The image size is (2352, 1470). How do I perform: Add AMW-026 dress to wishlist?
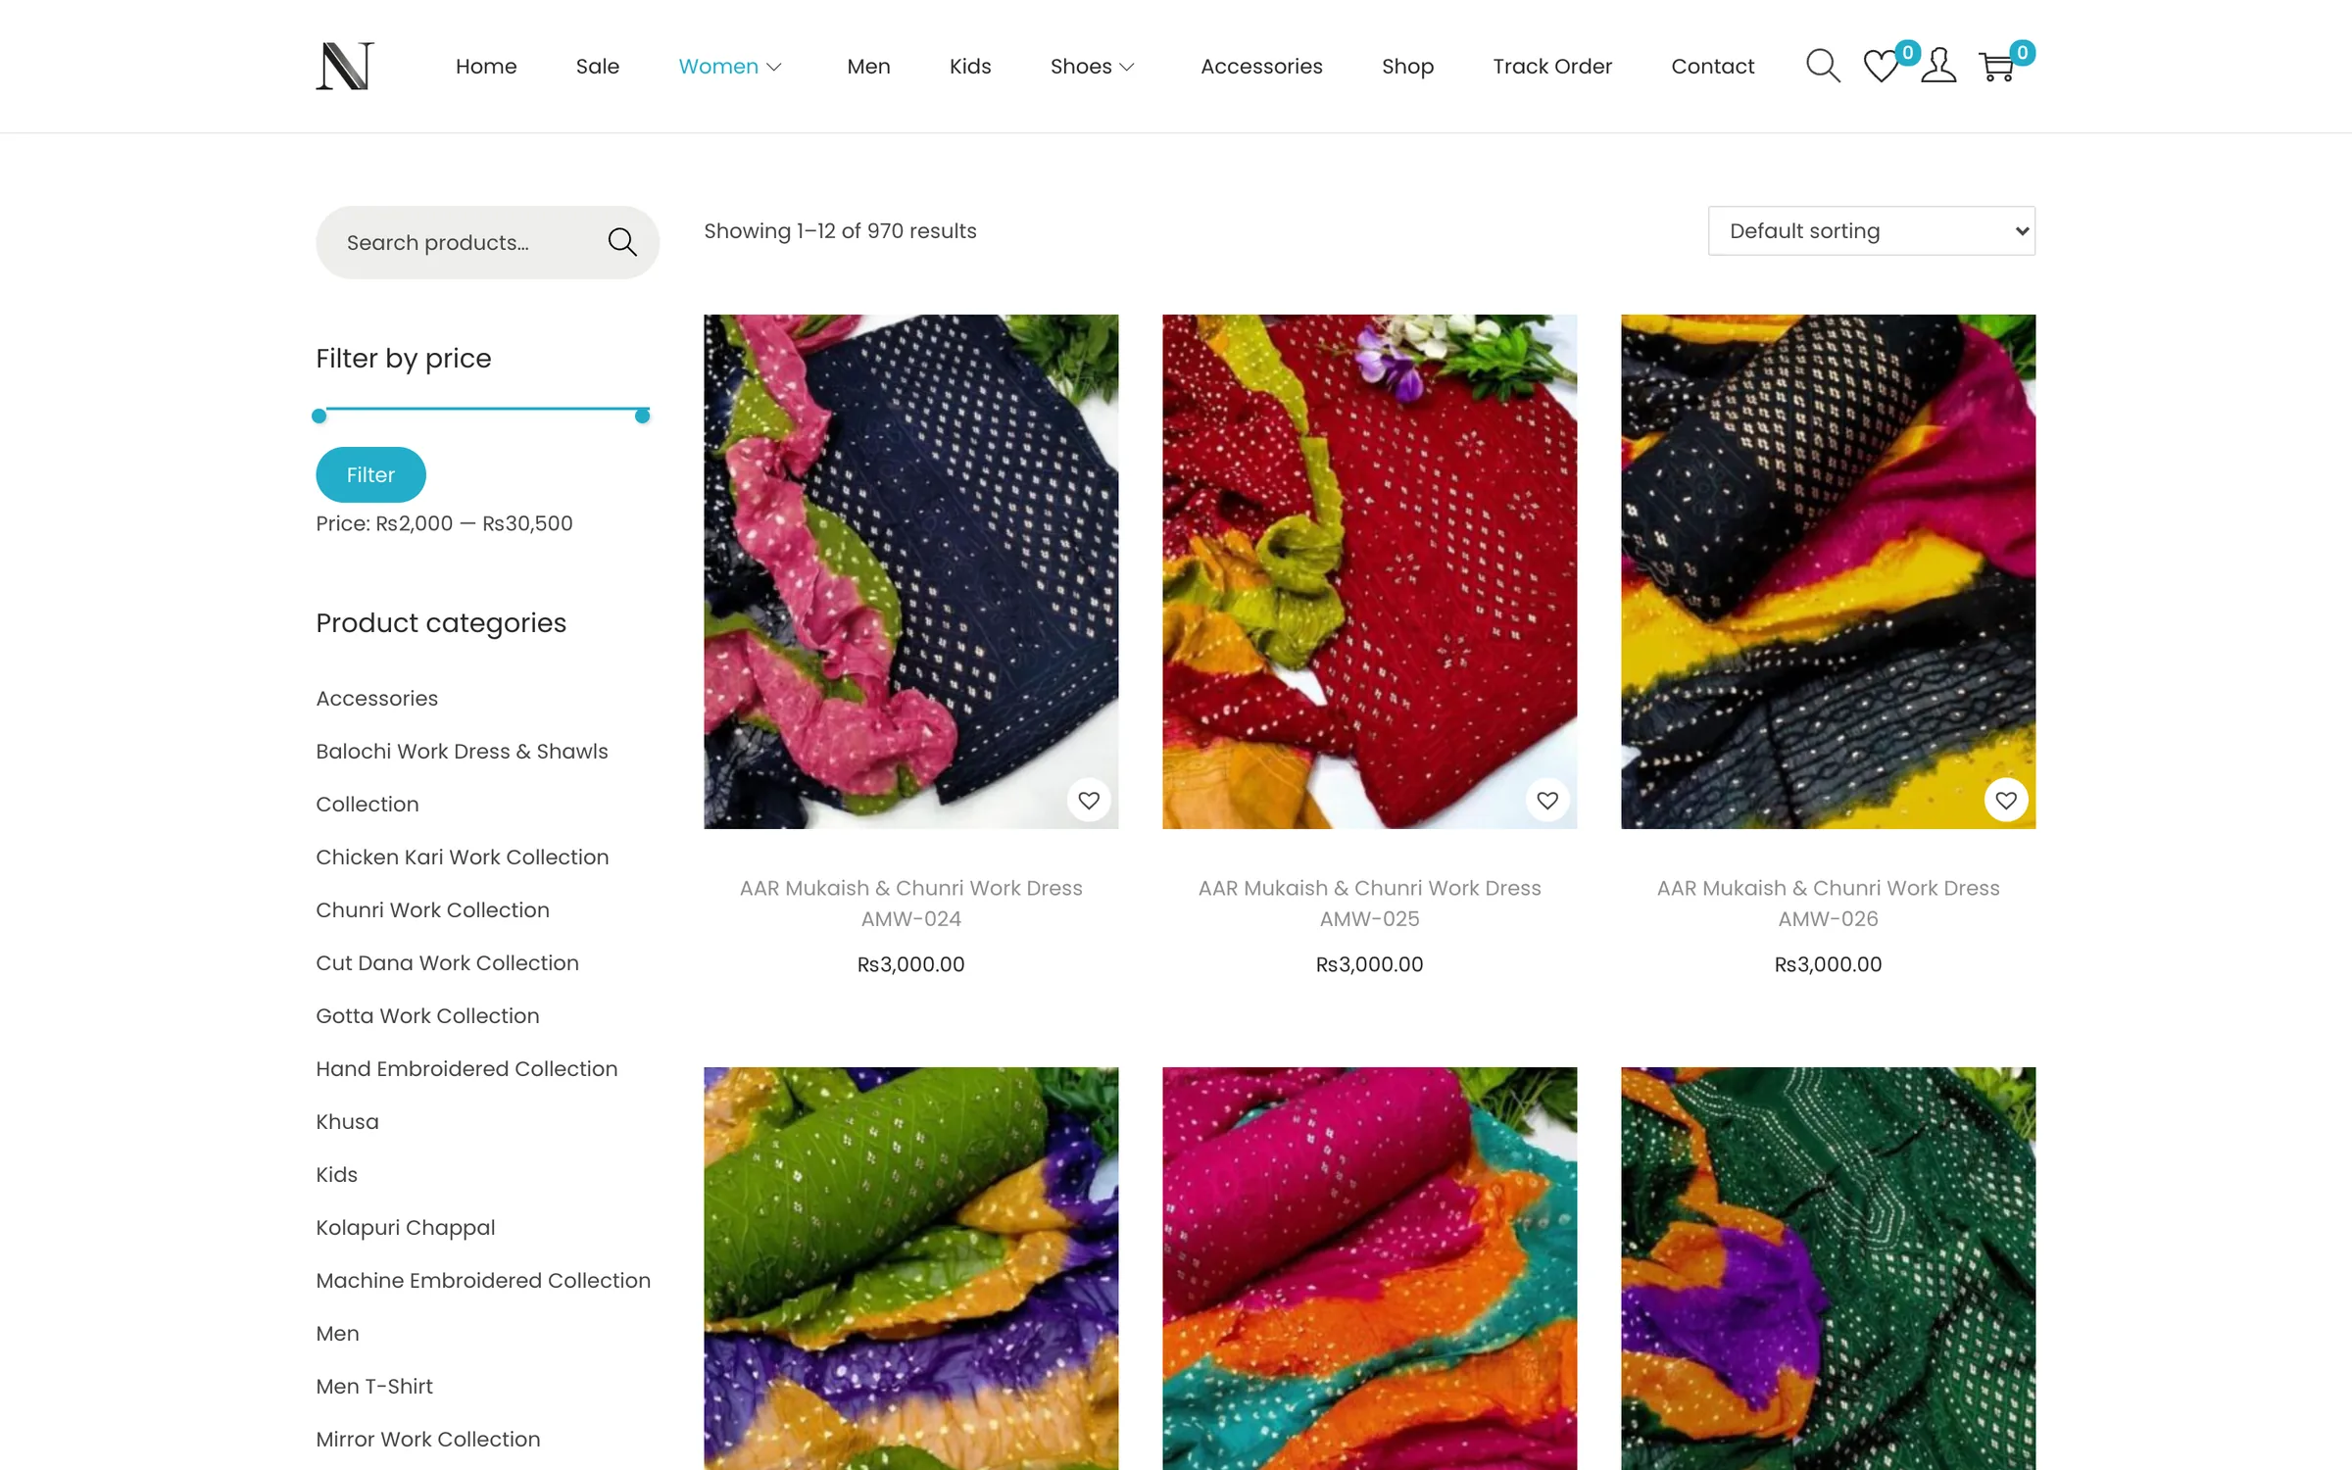coord(2006,801)
